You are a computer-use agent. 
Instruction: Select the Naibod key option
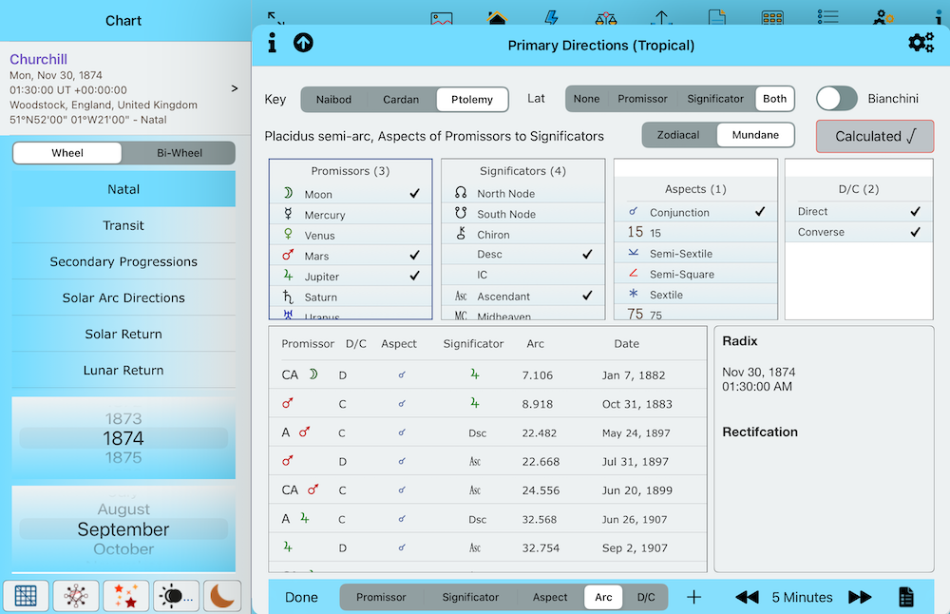(333, 99)
